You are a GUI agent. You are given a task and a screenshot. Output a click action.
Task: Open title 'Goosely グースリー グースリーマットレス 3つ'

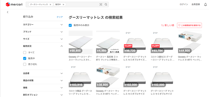(x=80, y=58)
